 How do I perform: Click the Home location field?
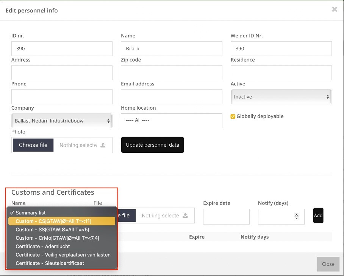pyautogui.click(x=171, y=121)
